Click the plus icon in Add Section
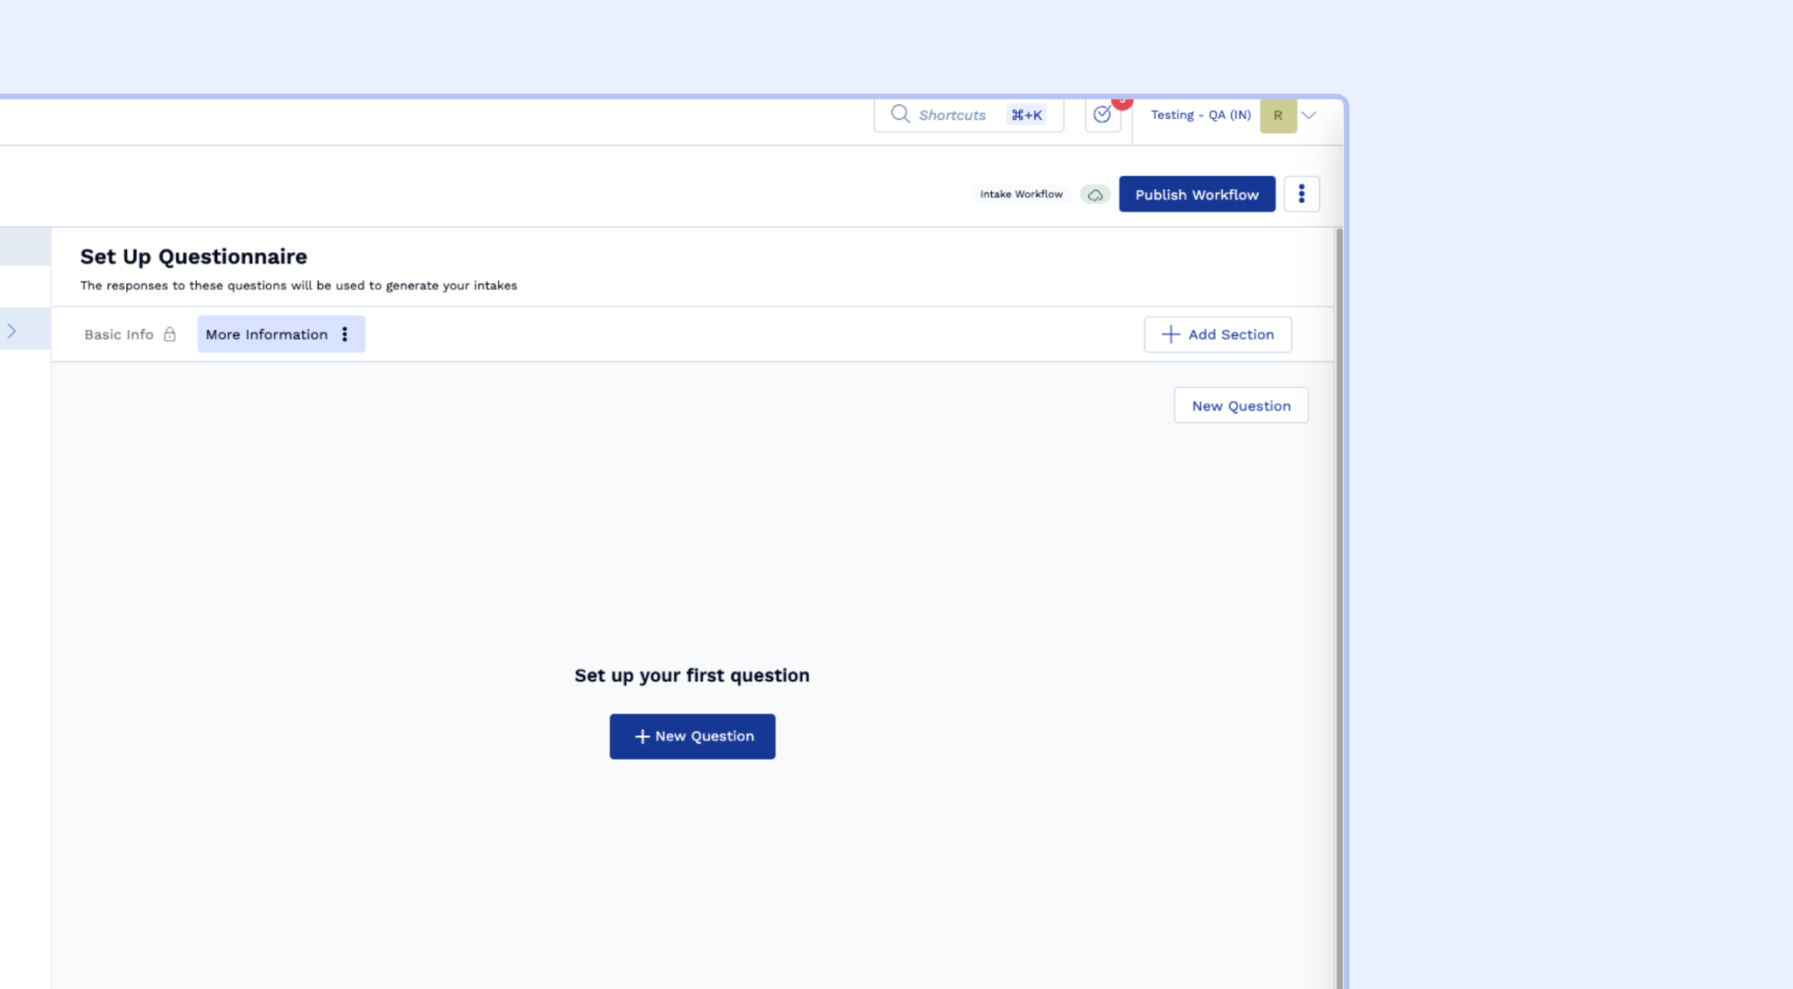The image size is (1793, 989). pos(1170,334)
